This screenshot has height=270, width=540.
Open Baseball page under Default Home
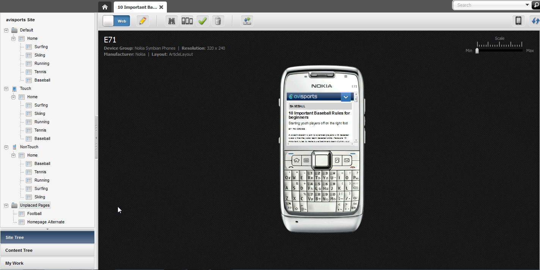pyautogui.click(x=42, y=80)
